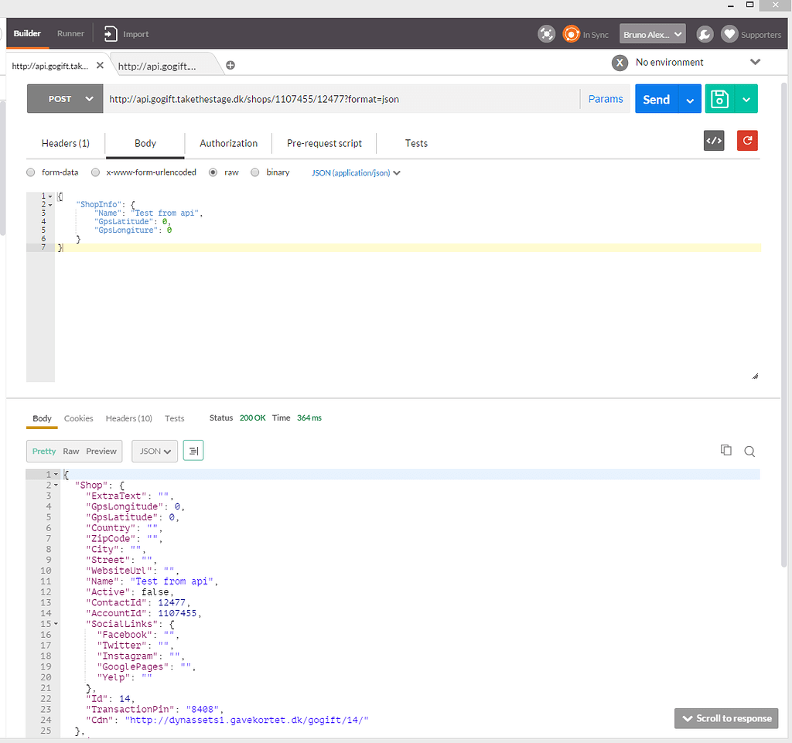Open the JSON (application/json) type dropdown
Screen dimensions: 792x743
click(x=355, y=172)
